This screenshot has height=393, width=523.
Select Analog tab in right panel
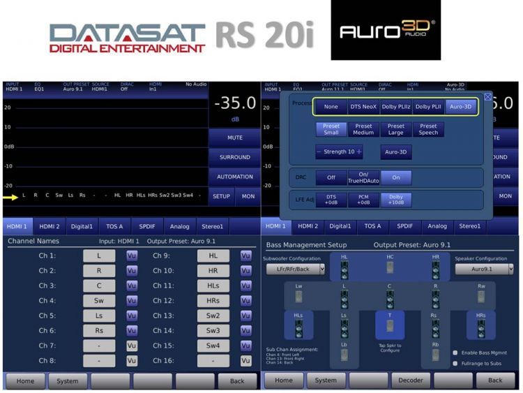tap(437, 226)
